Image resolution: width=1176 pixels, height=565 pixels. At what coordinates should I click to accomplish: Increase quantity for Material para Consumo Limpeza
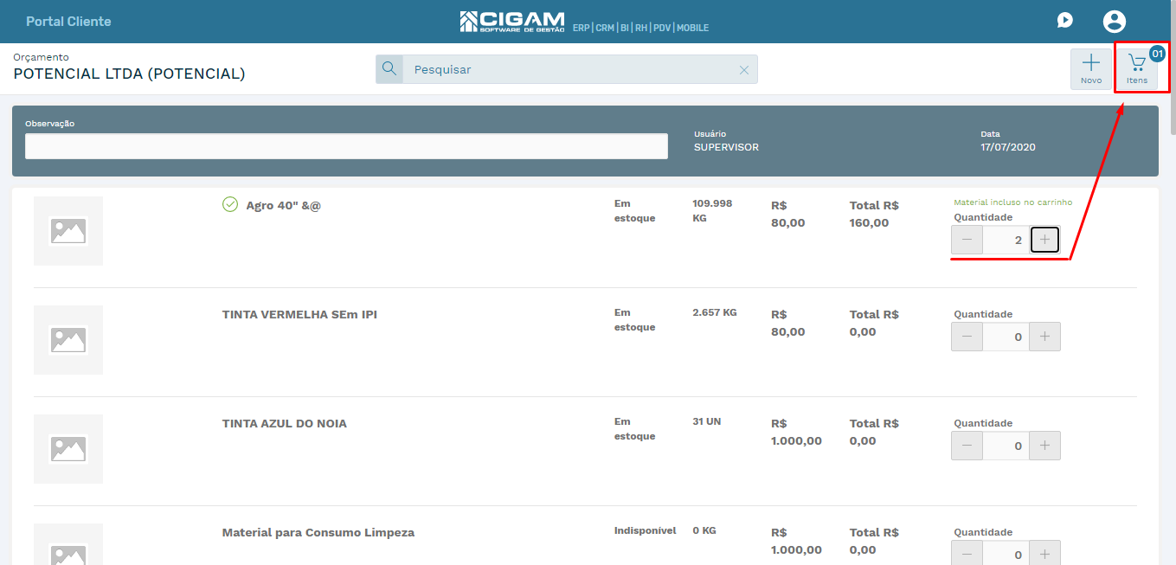[1044, 554]
